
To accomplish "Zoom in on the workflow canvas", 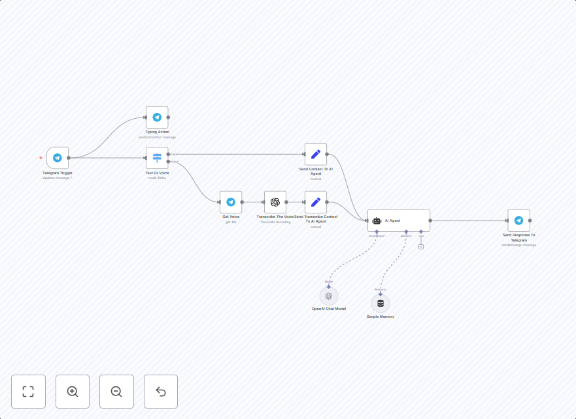I will pyautogui.click(x=73, y=392).
